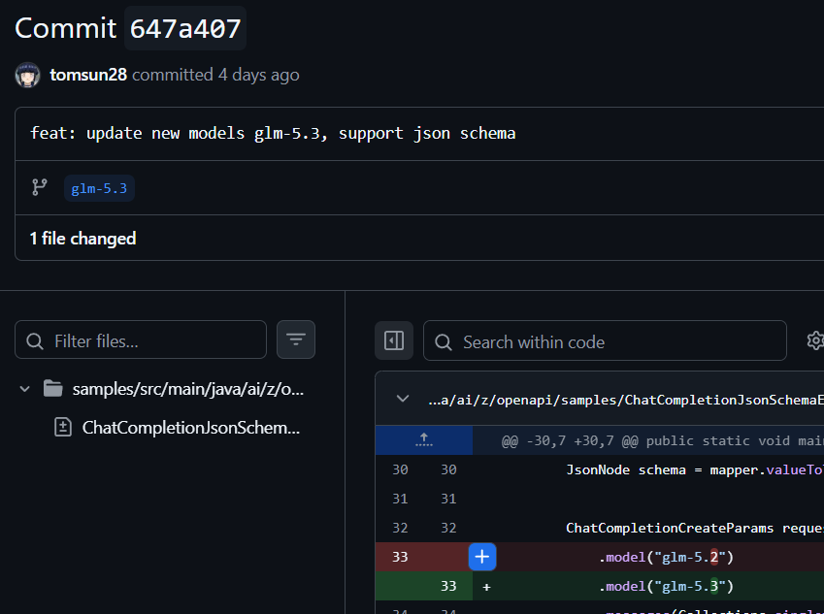
Task: Open the diff view settings gear
Action: pos(815,340)
